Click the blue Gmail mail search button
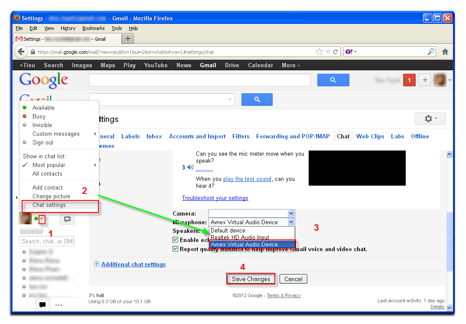Image resolution: width=466 pixels, height=324 pixels. (257, 100)
